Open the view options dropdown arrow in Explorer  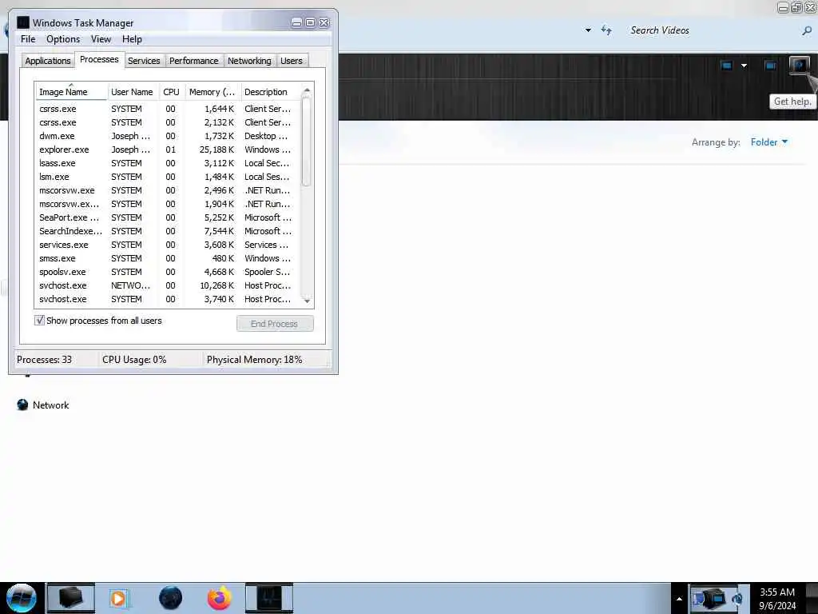(x=744, y=66)
